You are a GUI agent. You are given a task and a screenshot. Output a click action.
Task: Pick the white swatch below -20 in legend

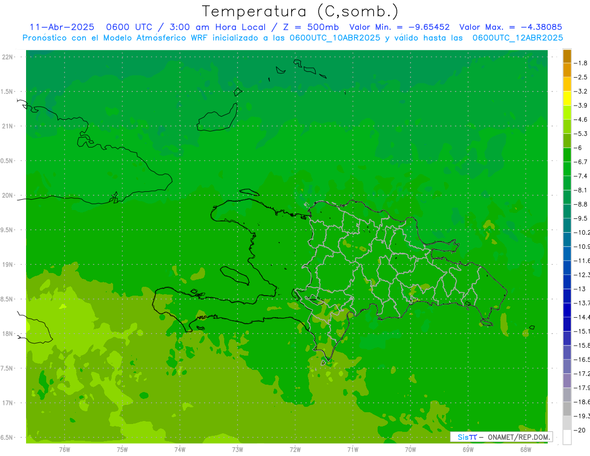[x=567, y=437]
